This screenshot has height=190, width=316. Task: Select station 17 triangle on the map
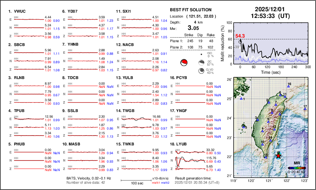[305, 109]
